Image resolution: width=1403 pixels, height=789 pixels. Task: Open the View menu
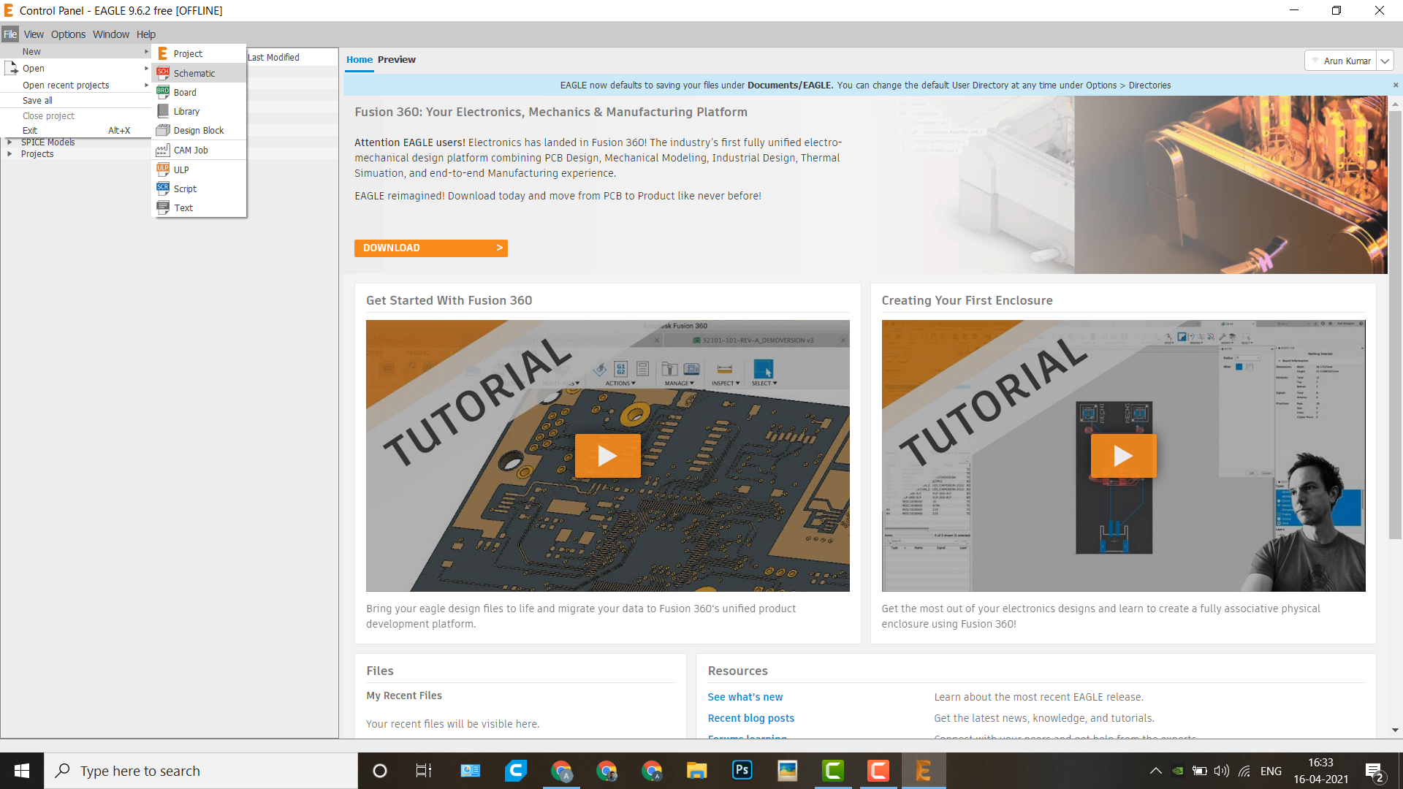point(34,34)
